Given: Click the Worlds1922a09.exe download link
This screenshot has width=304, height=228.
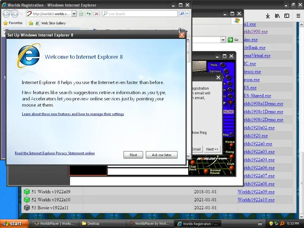Looking at the screenshot, I should pyautogui.click(x=256, y=192).
